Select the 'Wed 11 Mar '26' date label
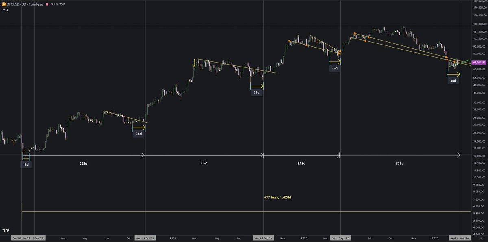 [460, 238]
